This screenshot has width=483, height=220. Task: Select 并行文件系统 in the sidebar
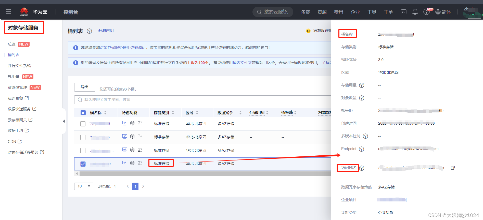click(19, 66)
